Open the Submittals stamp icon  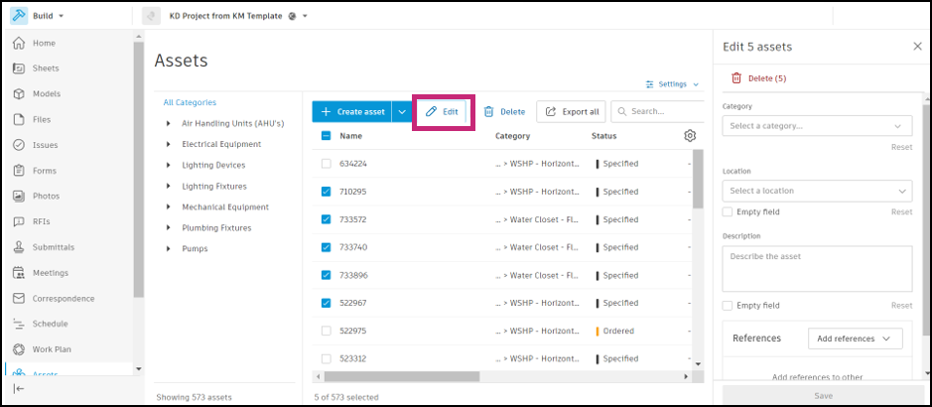(x=19, y=247)
